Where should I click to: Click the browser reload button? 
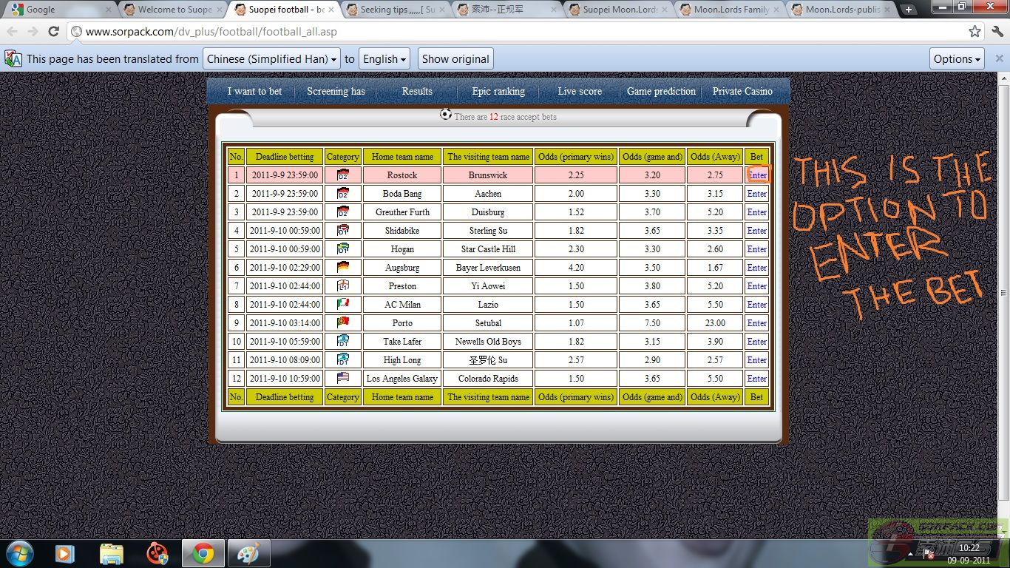53,32
